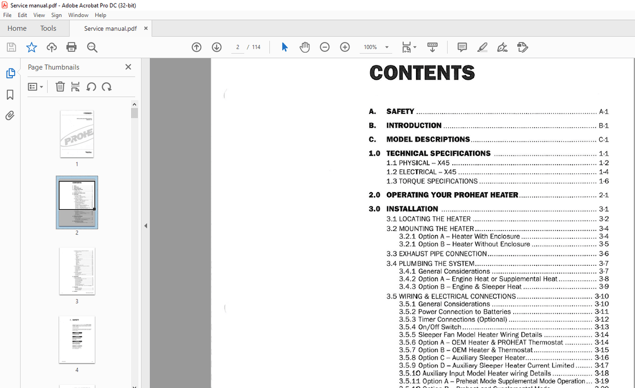Open the zoom percentage dropdown
Screen dimensions: 635x388
(x=387, y=47)
